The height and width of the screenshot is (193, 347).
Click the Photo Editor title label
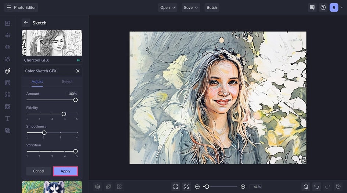click(x=25, y=7)
